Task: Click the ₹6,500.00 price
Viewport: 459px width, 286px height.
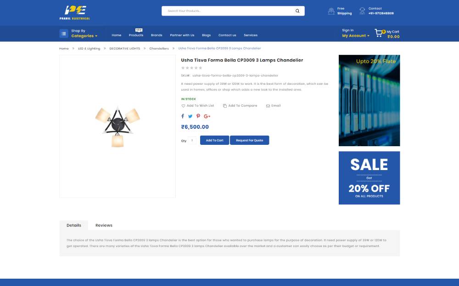Action: click(195, 127)
